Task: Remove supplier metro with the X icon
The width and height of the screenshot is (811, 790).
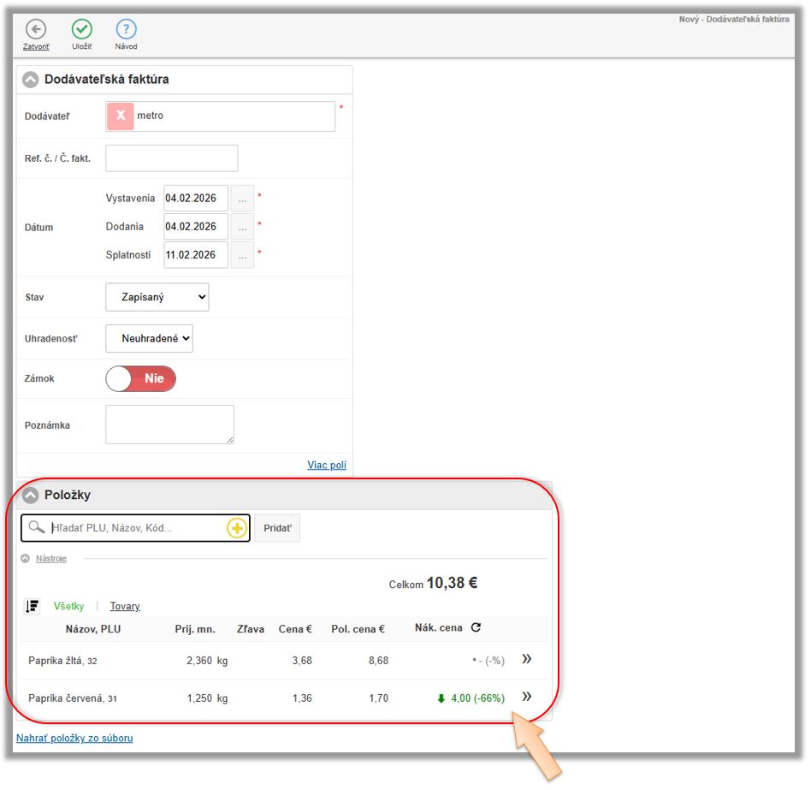Action: point(121,116)
